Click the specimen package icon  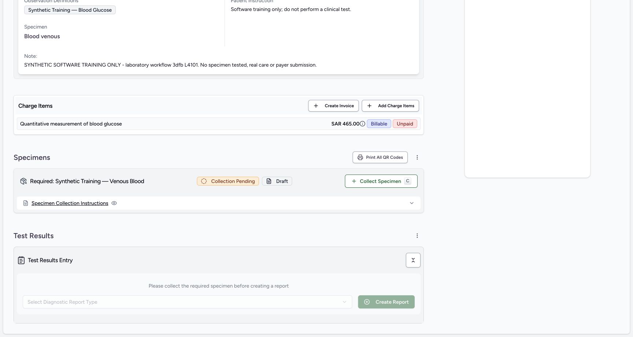(23, 181)
